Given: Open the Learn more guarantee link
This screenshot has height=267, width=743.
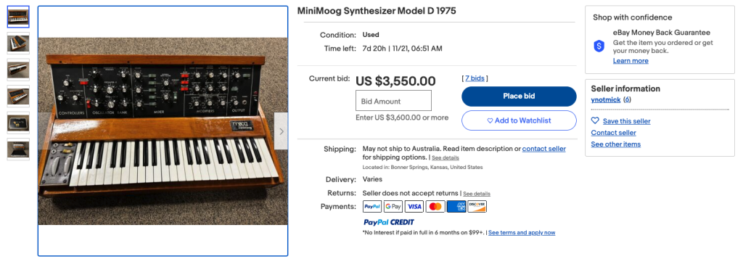Looking at the screenshot, I should coord(631,61).
